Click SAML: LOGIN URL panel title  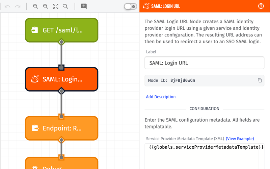pos(165,6)
